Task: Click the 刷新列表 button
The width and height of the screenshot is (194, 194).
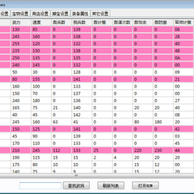Action: pos(111,185)
